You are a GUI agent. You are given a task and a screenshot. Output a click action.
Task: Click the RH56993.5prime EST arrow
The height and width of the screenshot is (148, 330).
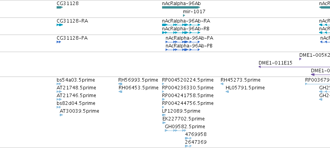pos(120,84)
